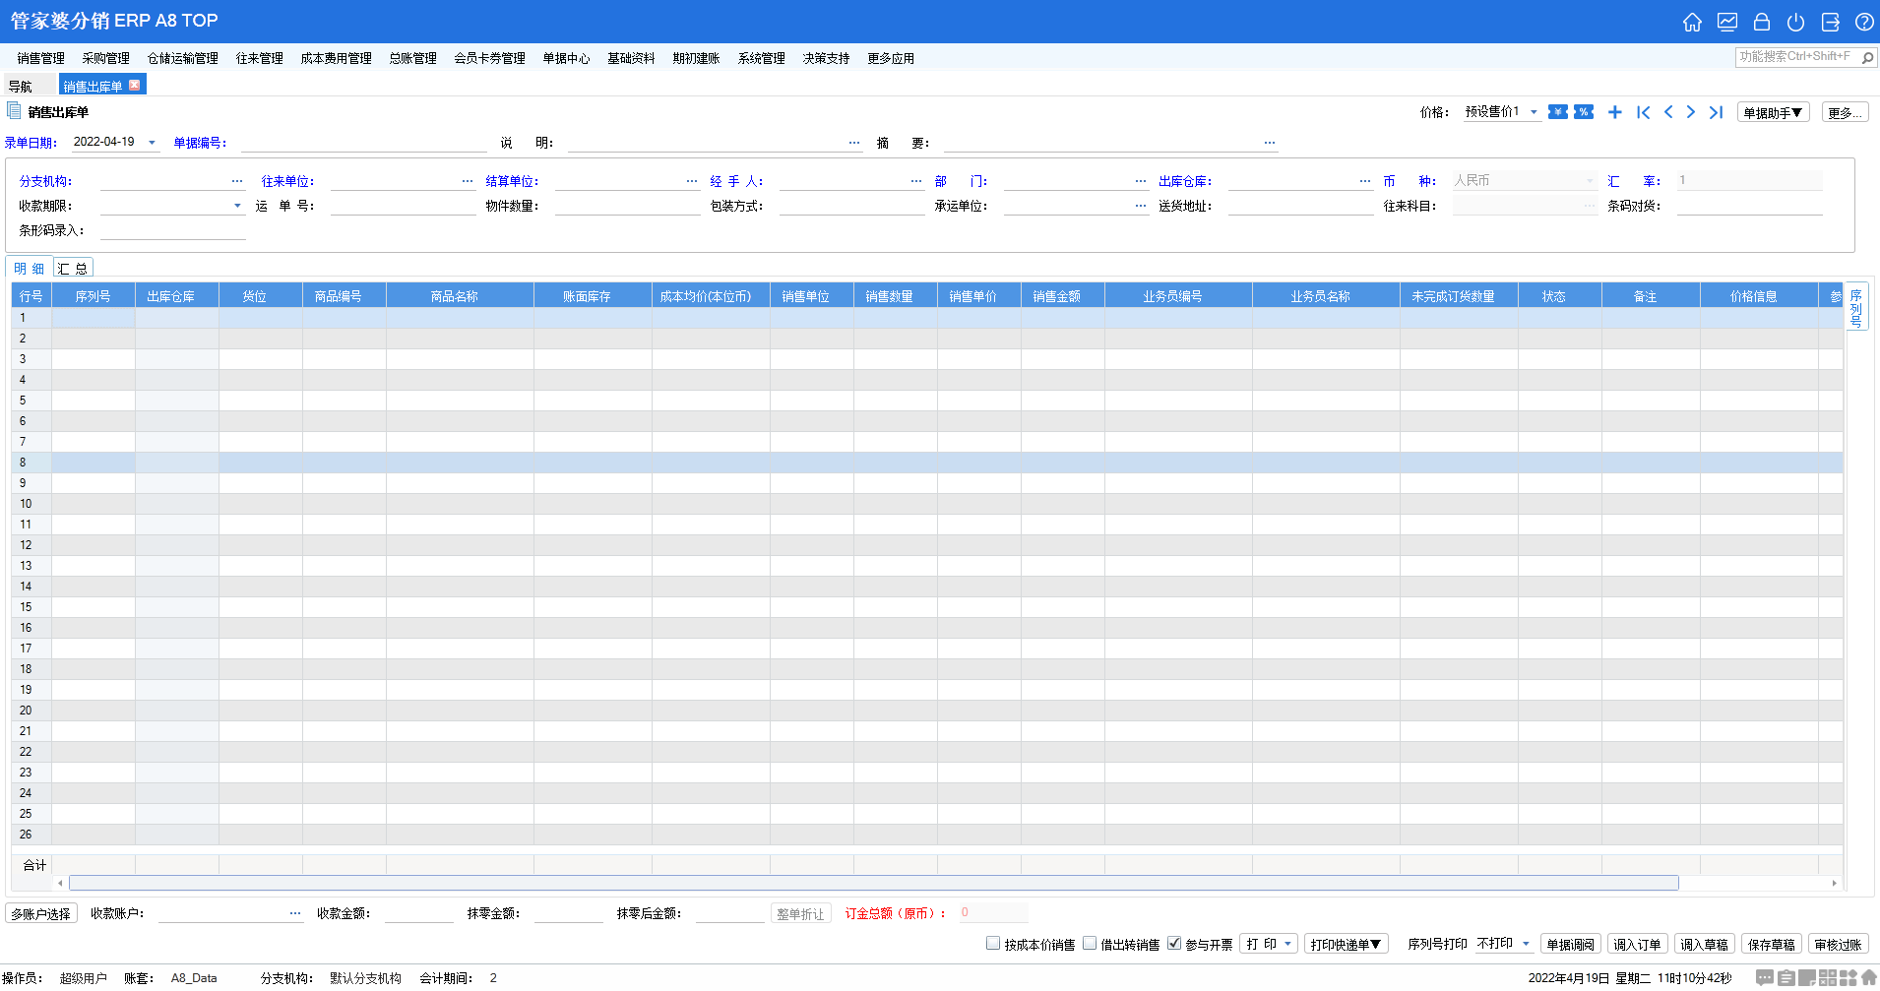
Task: Click 多账户选择 button
Action: pos(41,913)
